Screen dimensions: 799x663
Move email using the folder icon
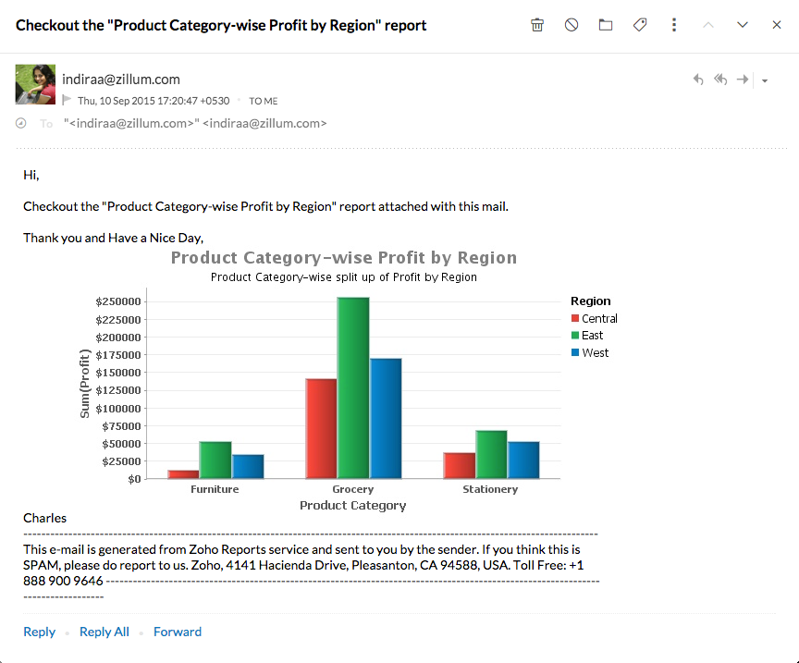606,25
